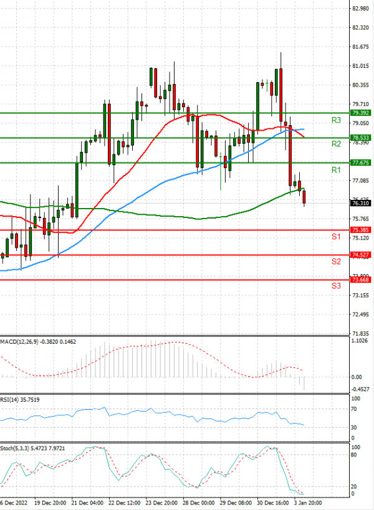The image size is (374, 510).
Task: Click the green R3 label
Action: click(336, 120)
